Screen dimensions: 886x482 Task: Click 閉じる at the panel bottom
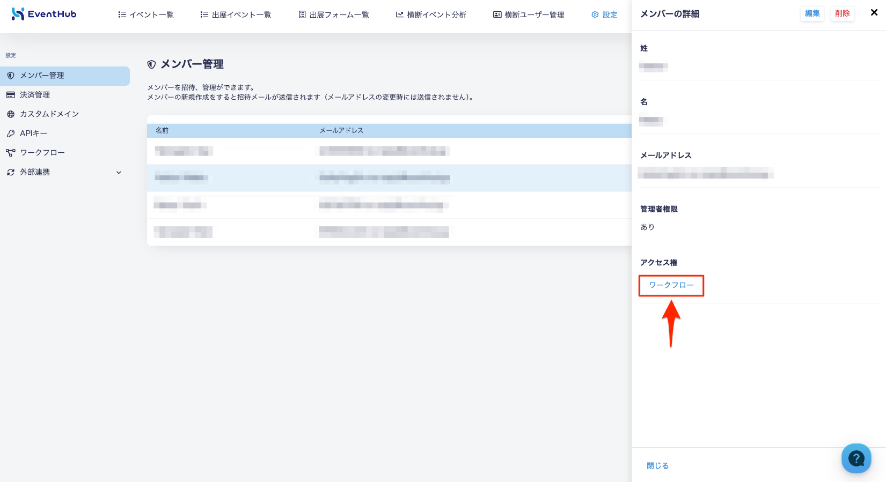tap(657, 465)
